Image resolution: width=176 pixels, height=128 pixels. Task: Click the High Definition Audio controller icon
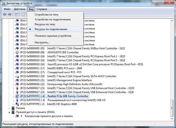(x=17, y=84)
